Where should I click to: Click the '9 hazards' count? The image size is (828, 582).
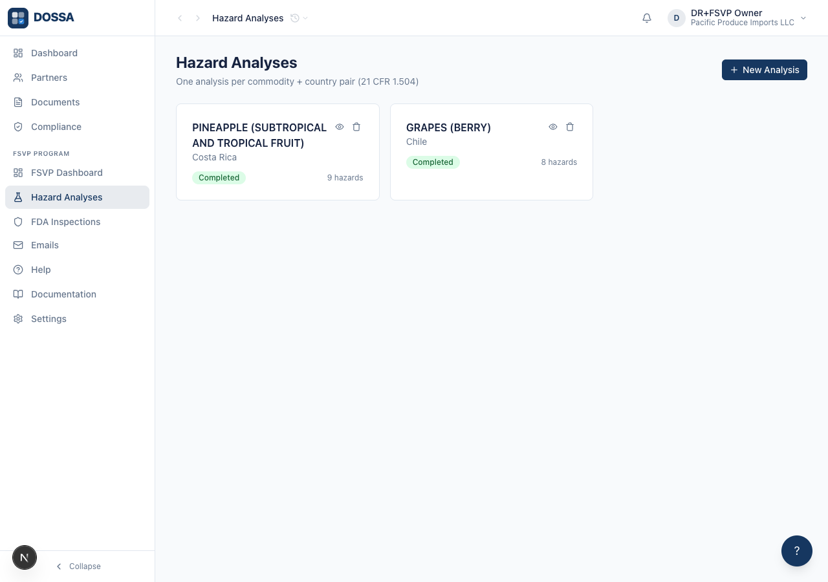(x=345, y=178)
